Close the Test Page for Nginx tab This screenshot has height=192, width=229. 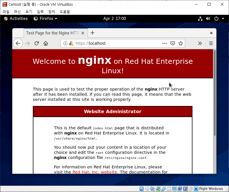coord(83,33)
